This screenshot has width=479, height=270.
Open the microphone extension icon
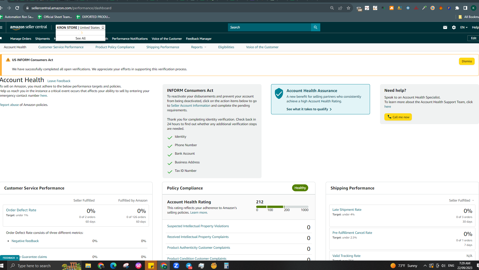coord(424,8)
